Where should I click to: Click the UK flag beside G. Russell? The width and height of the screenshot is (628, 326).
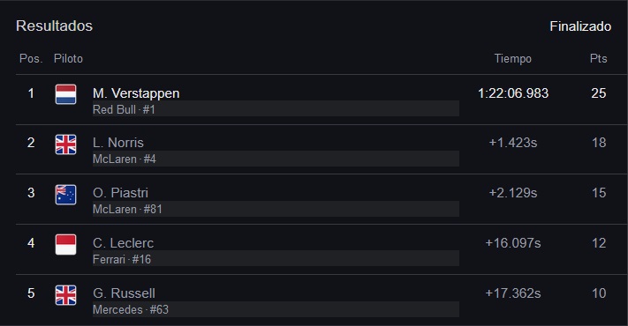[65, 295]
